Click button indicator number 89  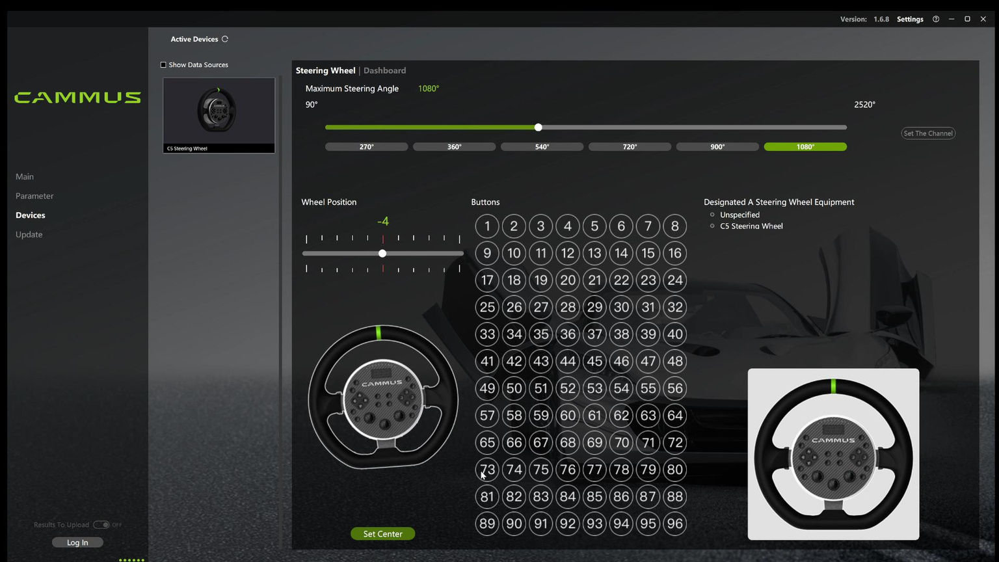click(x=487, y=524)
